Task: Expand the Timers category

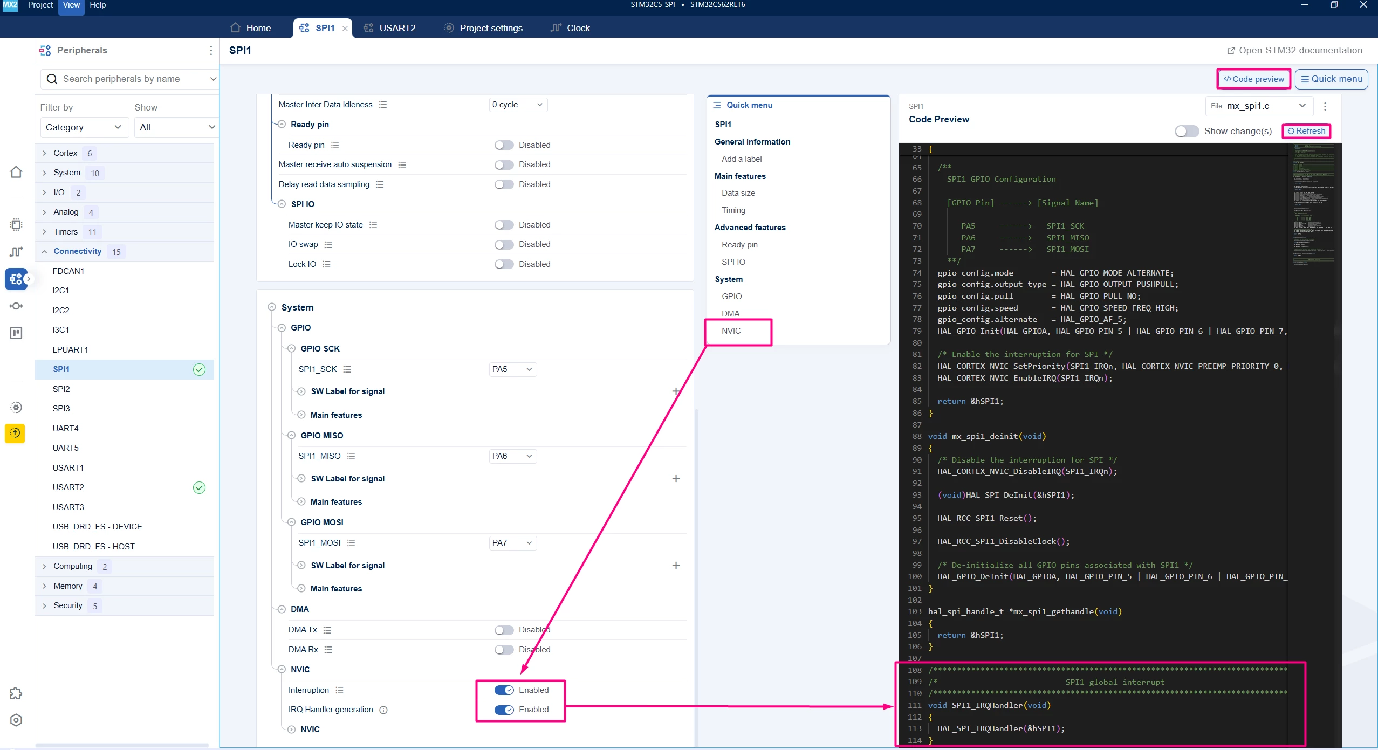Action: [x=65, y=232]
